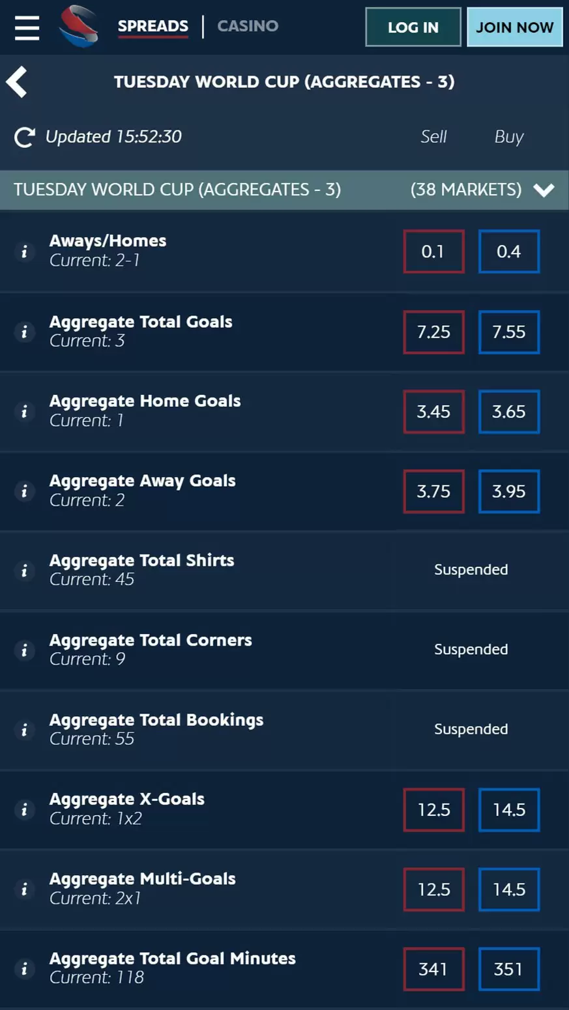Collapse the 38 Markets chevron

click(x=544, y=190)
